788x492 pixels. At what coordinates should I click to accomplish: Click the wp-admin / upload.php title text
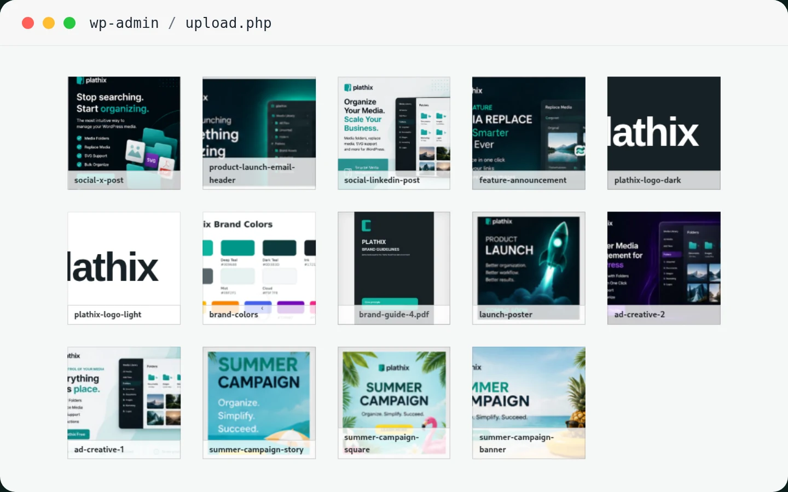pyautogui.click(x=181, y=23)
